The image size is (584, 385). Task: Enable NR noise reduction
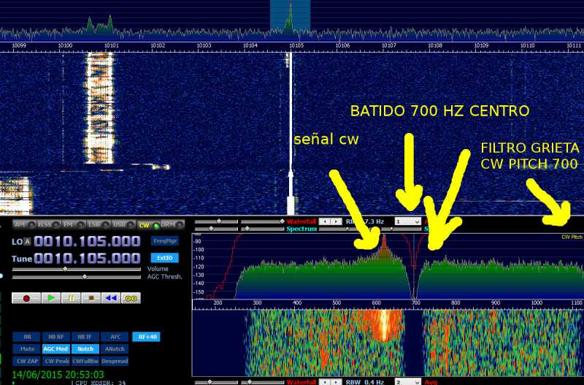pyautogui.click(x=27, y=337)
